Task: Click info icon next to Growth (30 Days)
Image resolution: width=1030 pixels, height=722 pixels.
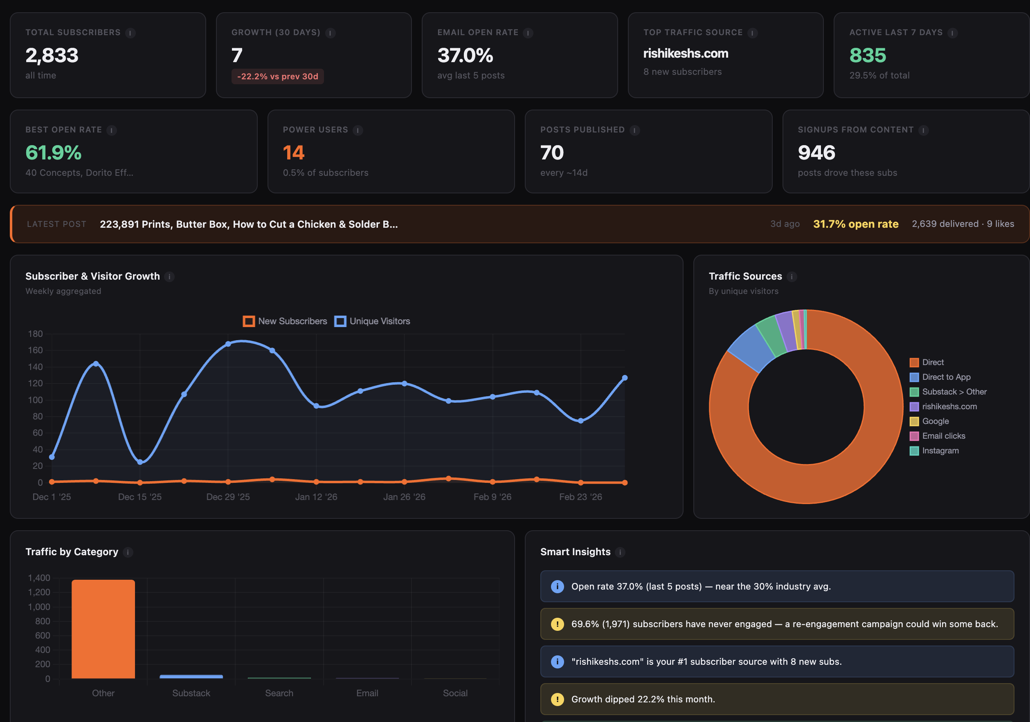Action: (x=331, y=33)
